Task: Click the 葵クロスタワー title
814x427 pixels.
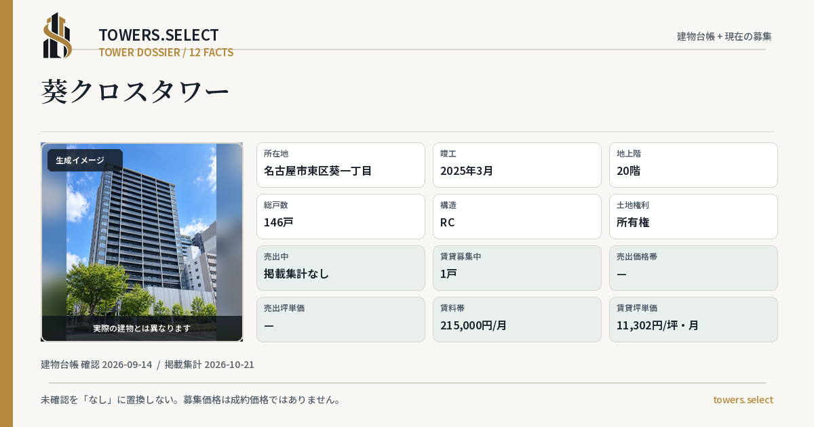Action: point(136,91)
